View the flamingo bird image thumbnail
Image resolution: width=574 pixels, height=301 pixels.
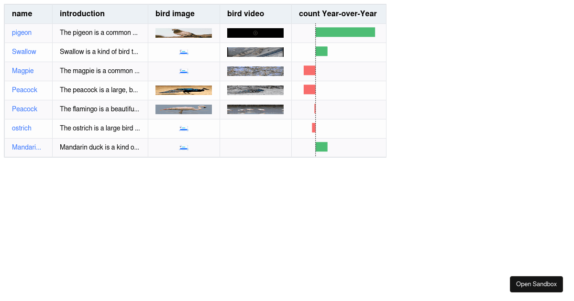click(184, 109)
